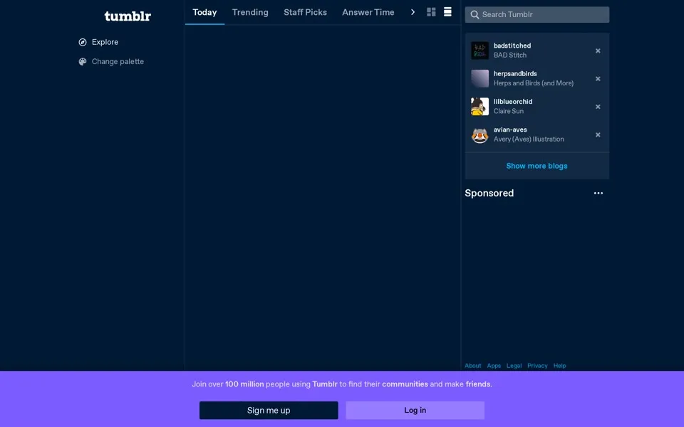Open lilblueorchid avatar thumbnail
684x427 pixels.
[x=480, y=106]
